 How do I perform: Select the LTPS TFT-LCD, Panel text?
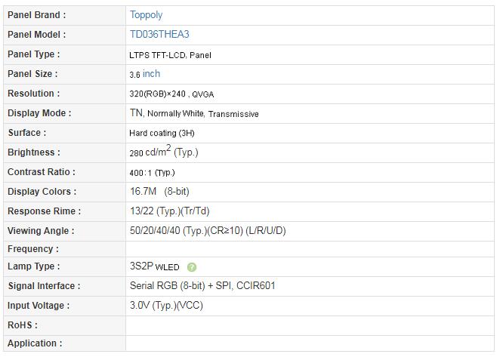(x=170, y=54)
